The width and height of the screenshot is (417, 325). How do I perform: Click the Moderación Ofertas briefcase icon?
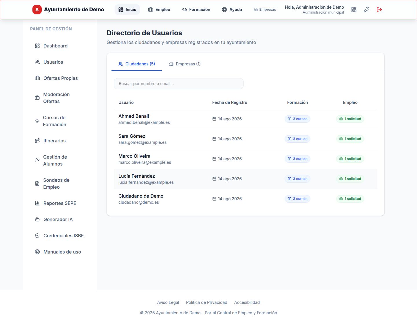point(37,98)
